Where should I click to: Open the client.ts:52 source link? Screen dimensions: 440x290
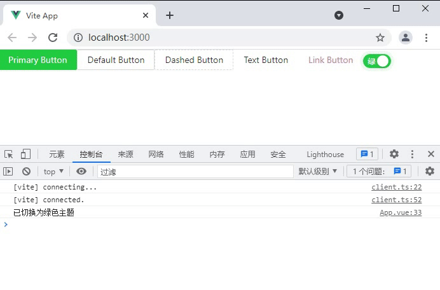tap(397, 200)
